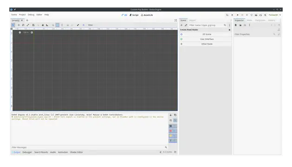Click the viewport override camera icon
292x167 pixels.
pyautogui.click(x=84, y=25)
